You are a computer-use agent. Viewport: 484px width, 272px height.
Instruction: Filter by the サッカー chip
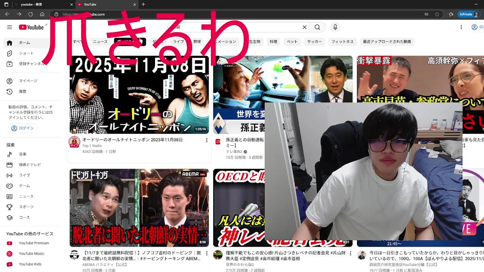click(315, 42)
